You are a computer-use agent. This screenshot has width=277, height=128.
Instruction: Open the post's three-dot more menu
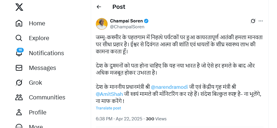261,21
